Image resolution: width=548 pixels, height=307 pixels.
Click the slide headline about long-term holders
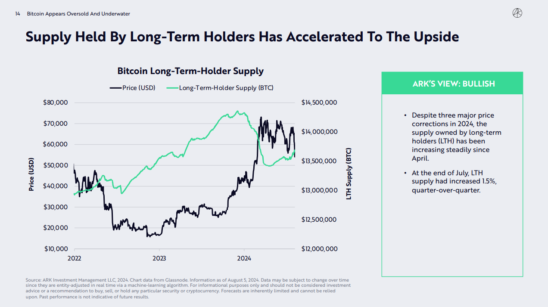pos(242,37)
